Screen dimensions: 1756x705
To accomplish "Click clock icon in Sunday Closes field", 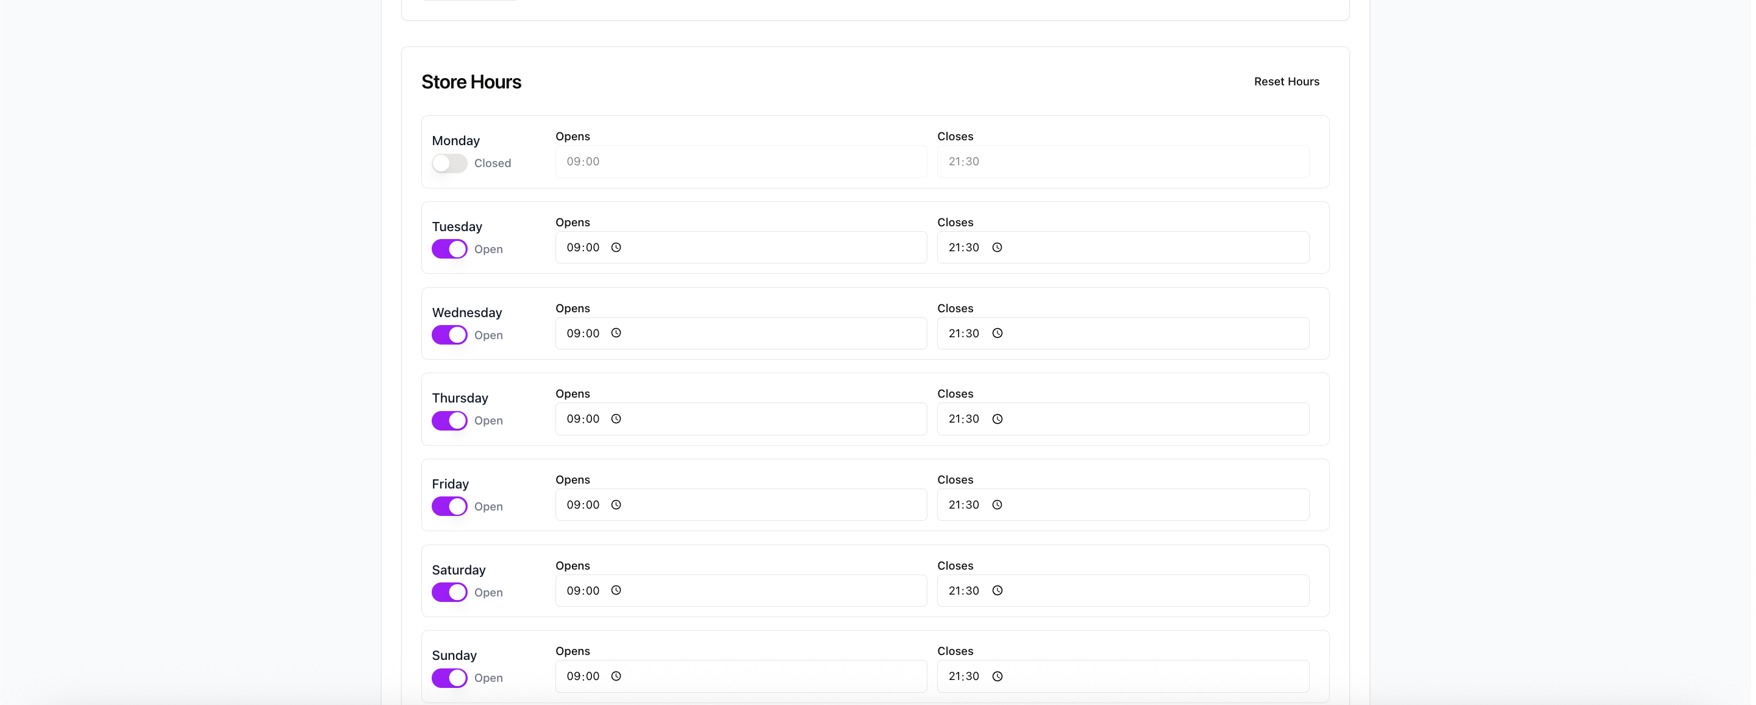I will click(x=997, y=676).
